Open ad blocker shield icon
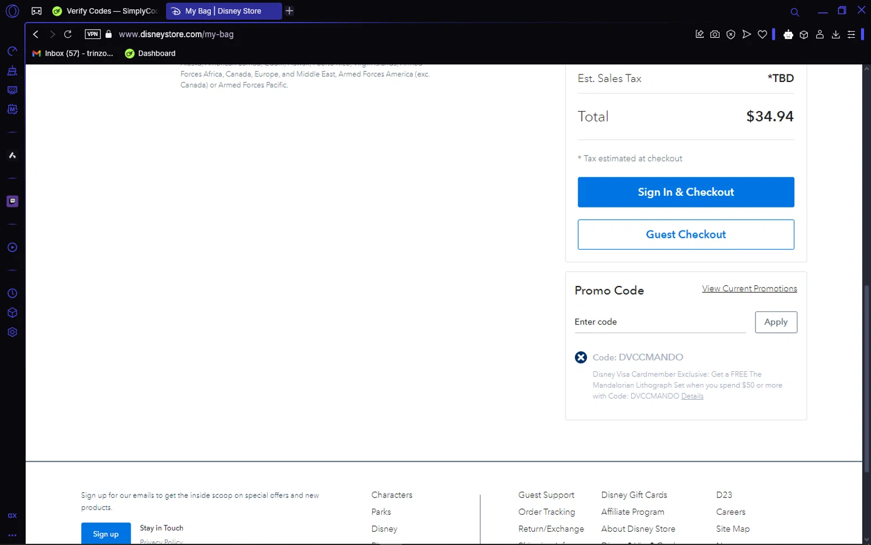This screenshot has width=871, height=545. coord(731,34)
